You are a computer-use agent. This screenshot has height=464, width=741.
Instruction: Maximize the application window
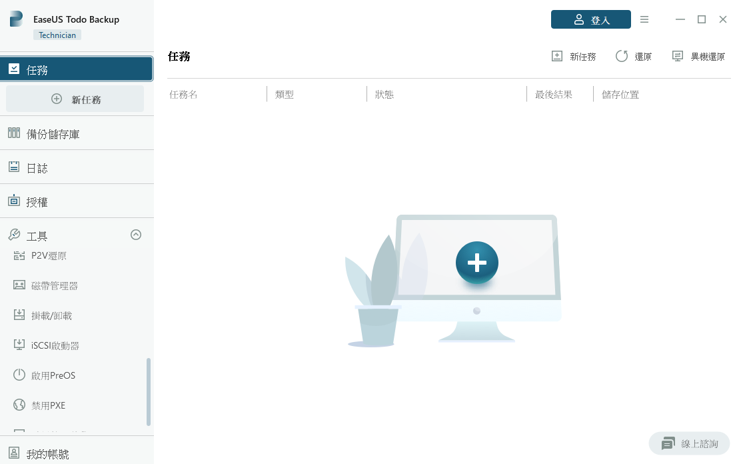click(x=702, y=19)
